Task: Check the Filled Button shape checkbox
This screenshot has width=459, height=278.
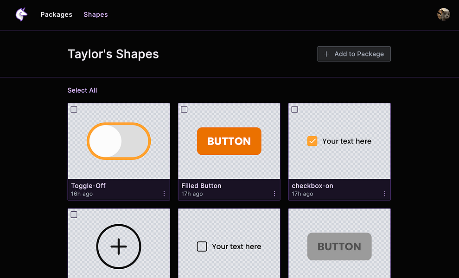Action: pos(184,109)
